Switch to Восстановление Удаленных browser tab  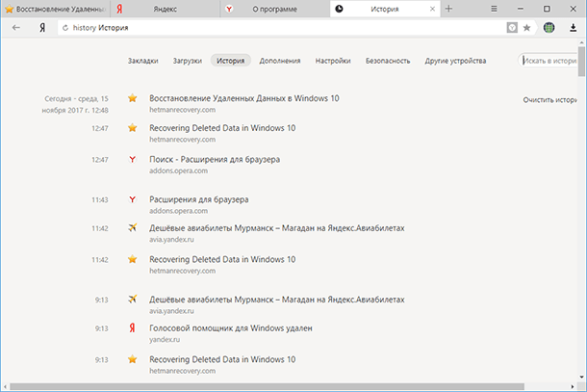coord(56,9)
